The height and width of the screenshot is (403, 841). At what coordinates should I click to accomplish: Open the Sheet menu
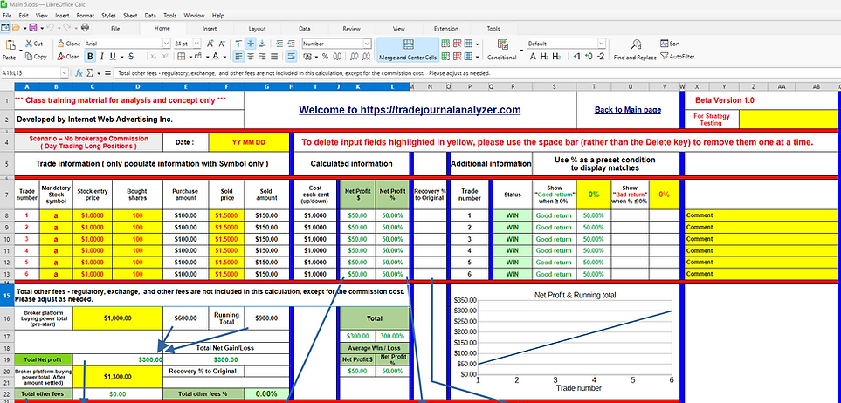pos(130,16)
